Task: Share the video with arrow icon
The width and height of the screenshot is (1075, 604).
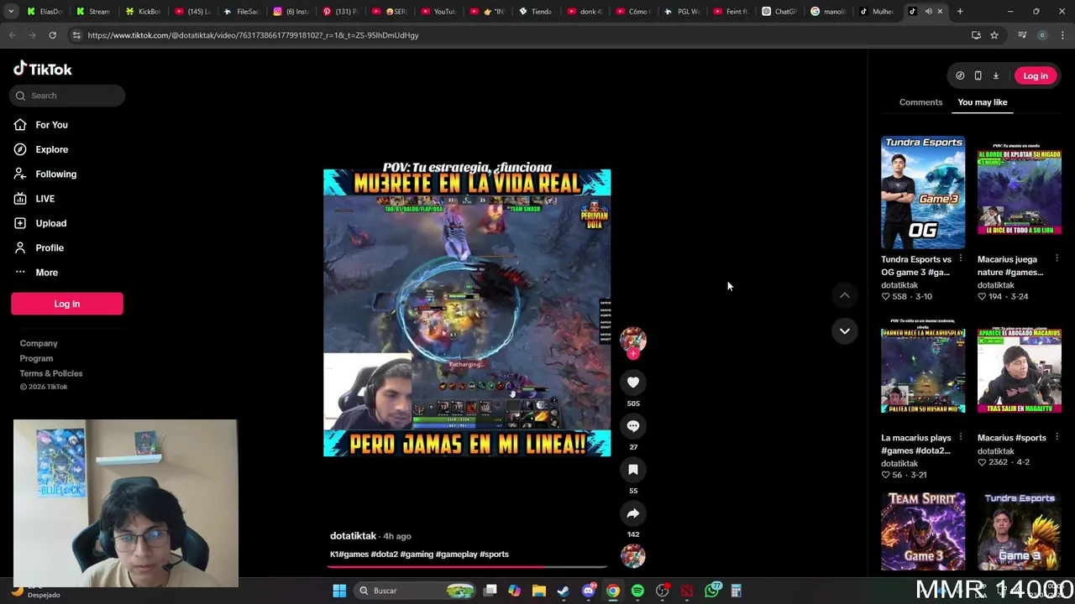Action: [x=633, y=513]
